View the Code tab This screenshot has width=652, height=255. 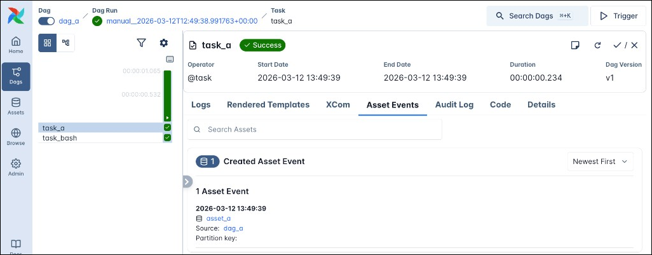[x=500, y=105]
